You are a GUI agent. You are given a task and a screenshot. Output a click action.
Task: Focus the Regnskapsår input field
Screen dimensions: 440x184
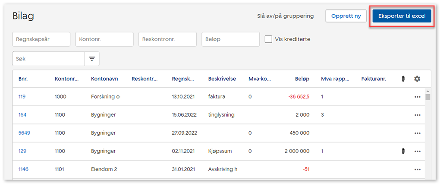click(x=41, y=39)
